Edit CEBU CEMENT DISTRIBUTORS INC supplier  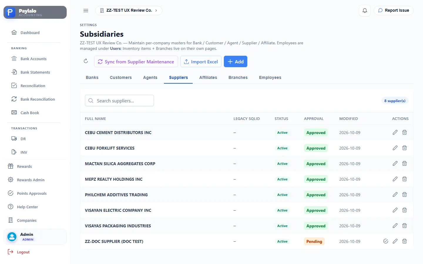pos(395,133)
